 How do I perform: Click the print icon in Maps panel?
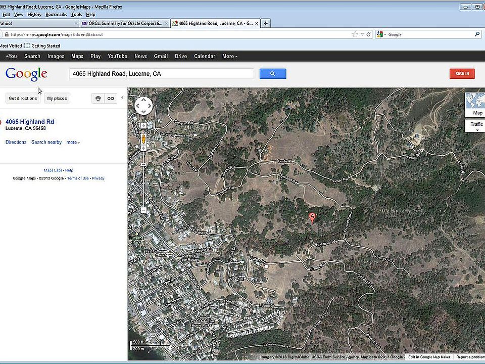coord(98,98)
